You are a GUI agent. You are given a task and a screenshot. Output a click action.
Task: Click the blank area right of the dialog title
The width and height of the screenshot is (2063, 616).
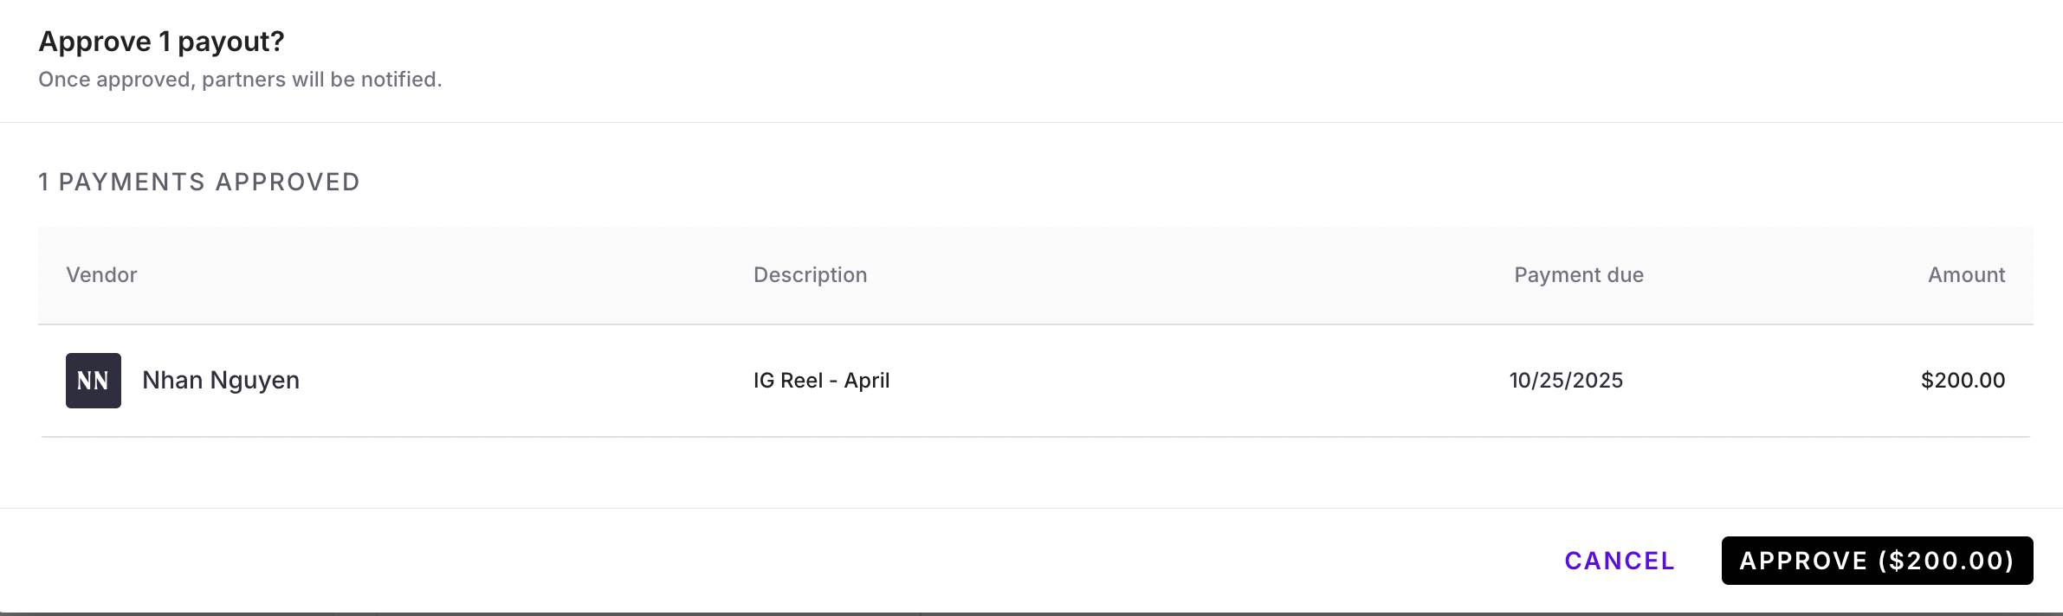(x=1126, y=42)
